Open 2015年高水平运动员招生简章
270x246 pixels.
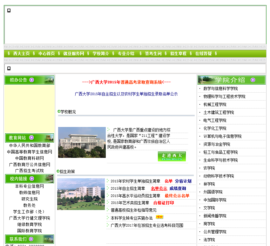tap(135, 196)
